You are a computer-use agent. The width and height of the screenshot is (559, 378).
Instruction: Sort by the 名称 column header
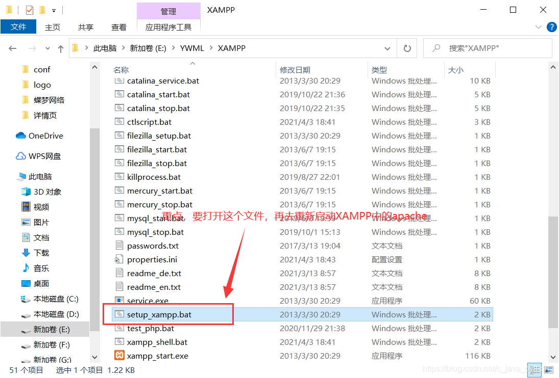click(x=121, y=70)
